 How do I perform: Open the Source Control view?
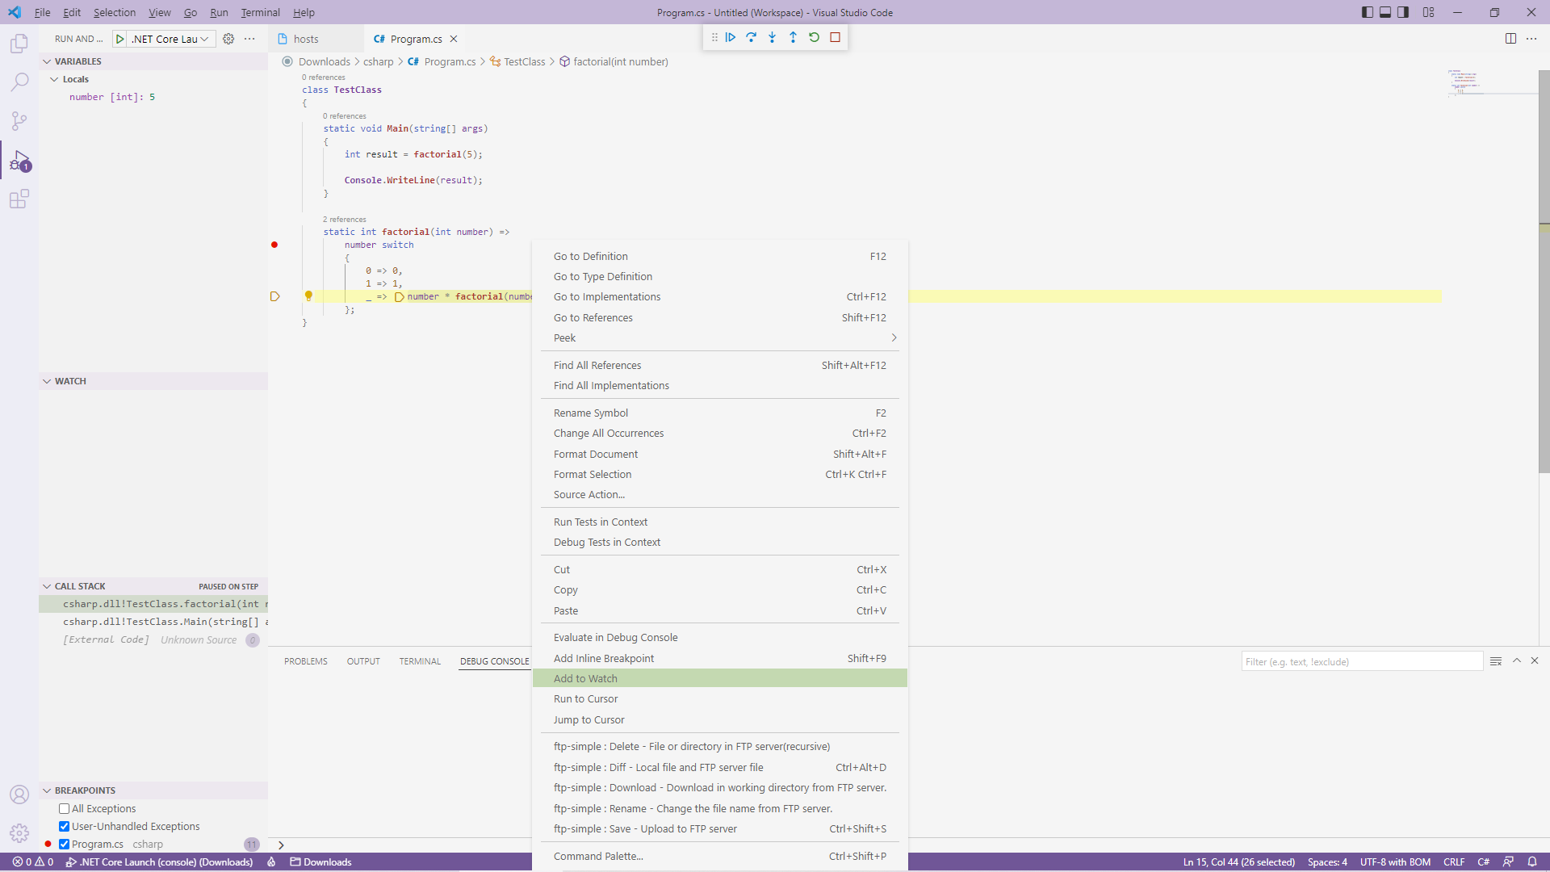19,121
